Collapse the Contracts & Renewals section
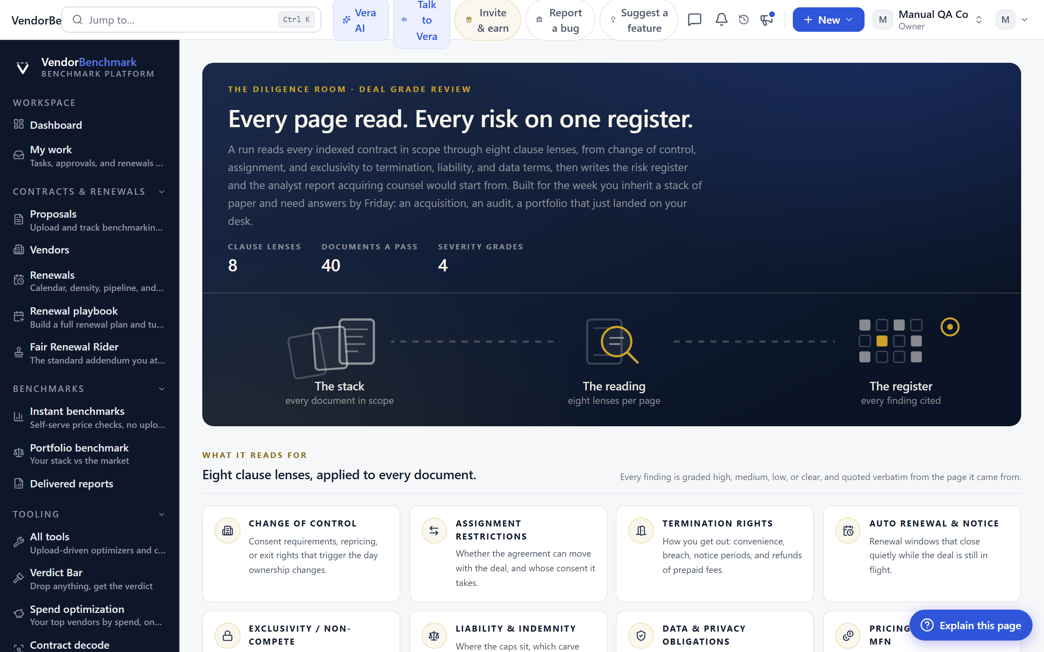 [162, 192]
